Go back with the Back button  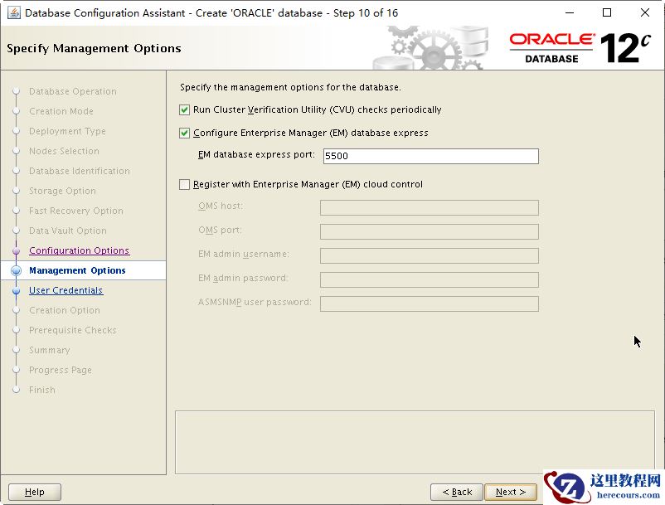(457, 492)
